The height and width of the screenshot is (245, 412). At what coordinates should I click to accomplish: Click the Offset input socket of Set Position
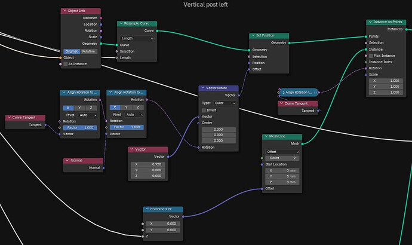click(249, 69)
